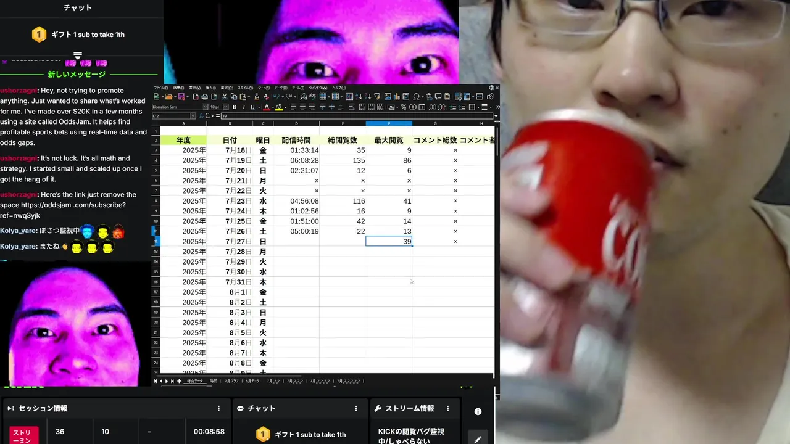Switch to the 7月グラフ sheet tab
790x444 pixels.
click(x=231, y=381)
